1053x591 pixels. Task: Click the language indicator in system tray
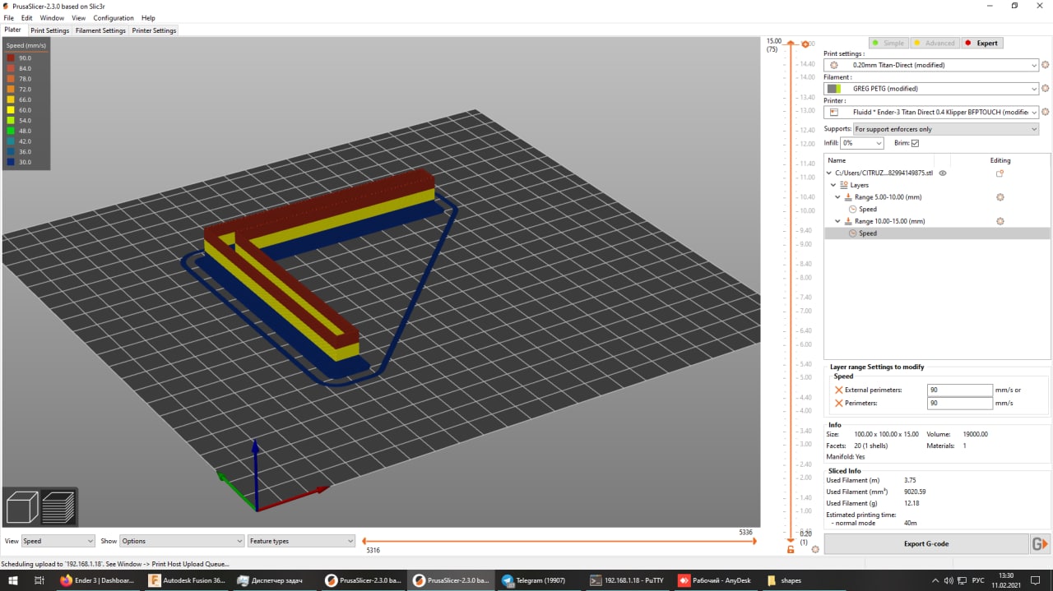(x=978, y=580)
